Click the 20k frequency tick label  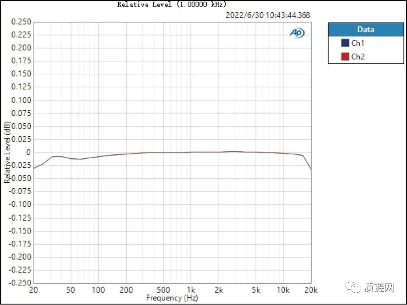[x=311, y=290]
